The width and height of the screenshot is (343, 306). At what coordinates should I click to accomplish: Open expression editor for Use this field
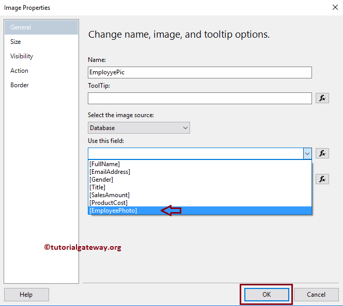tap(322, 153)
